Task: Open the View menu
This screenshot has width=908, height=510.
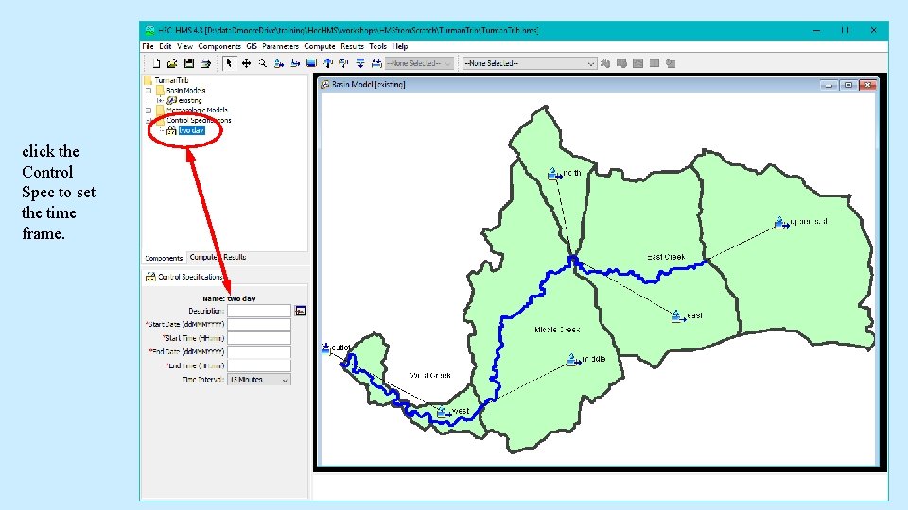Action: 184,46
